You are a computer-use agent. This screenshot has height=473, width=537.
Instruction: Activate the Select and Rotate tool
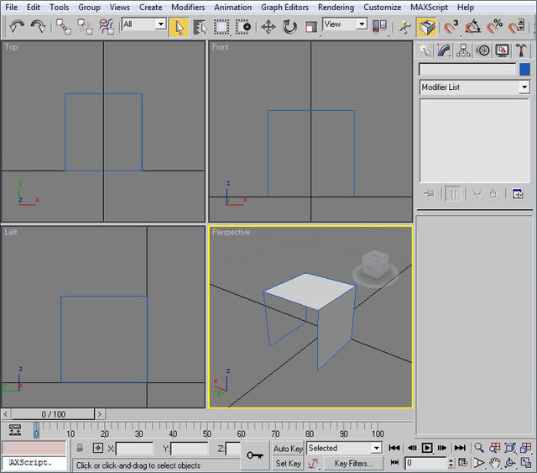tap(289, 27)
